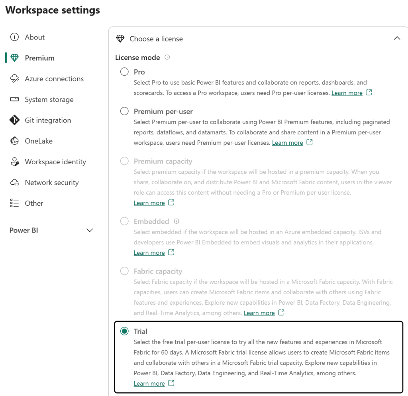Select the Premium per-user radio button
This screenshot has width=408, height=396.
point(124,111)
